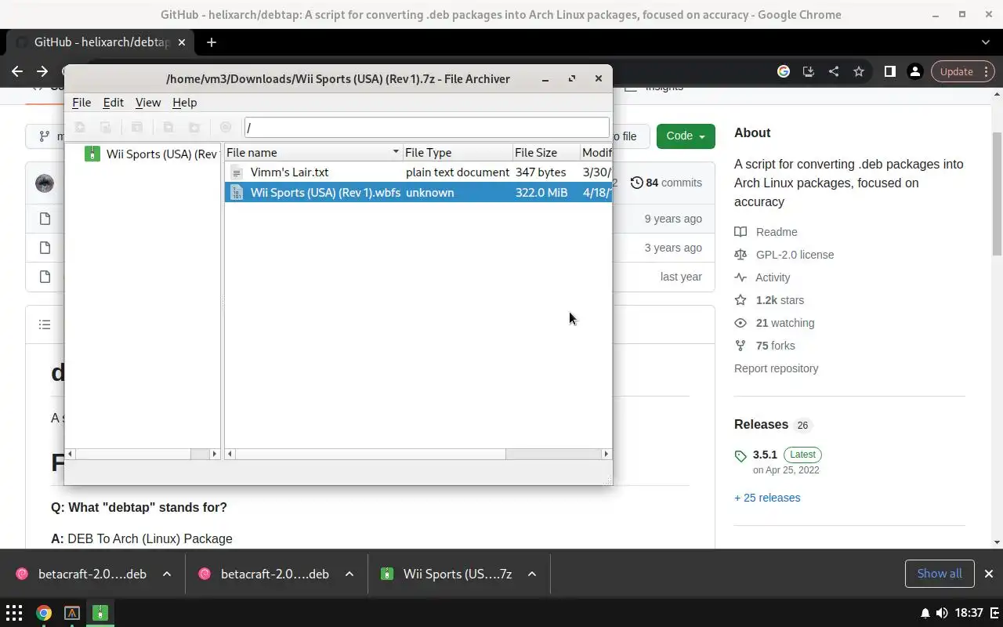
Task: Click the share page icon in Chrome
Action: coord(834,71)
